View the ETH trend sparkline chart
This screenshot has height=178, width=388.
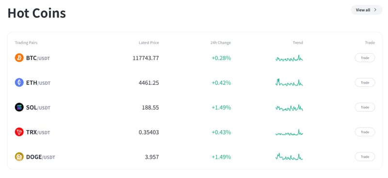[x=289, y=82]
